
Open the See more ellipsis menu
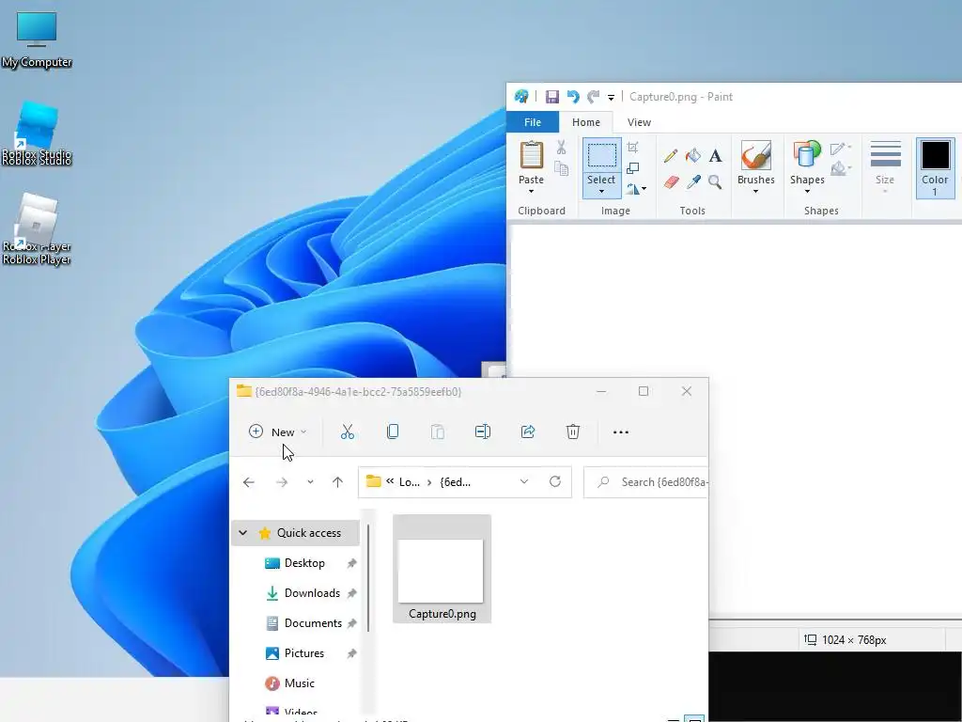[x=621, y=432]
